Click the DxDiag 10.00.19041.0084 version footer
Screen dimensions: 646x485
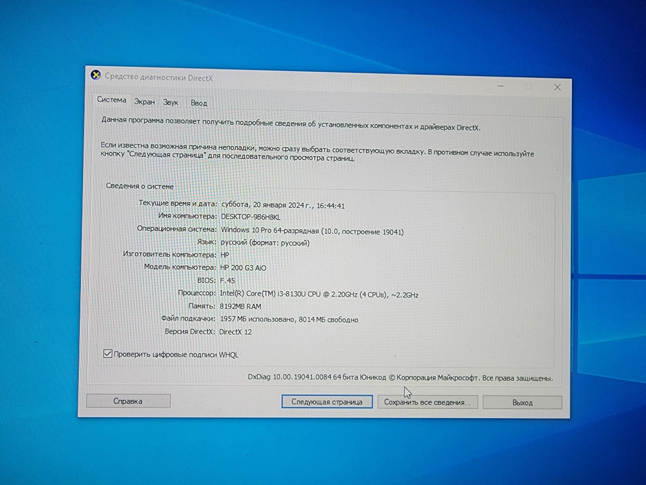coord(400,378)
